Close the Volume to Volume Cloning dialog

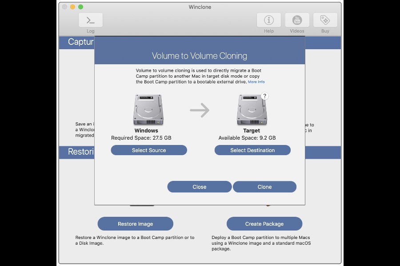200,187
